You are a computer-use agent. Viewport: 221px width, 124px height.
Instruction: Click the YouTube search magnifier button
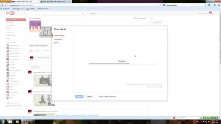tap(83, 13)
